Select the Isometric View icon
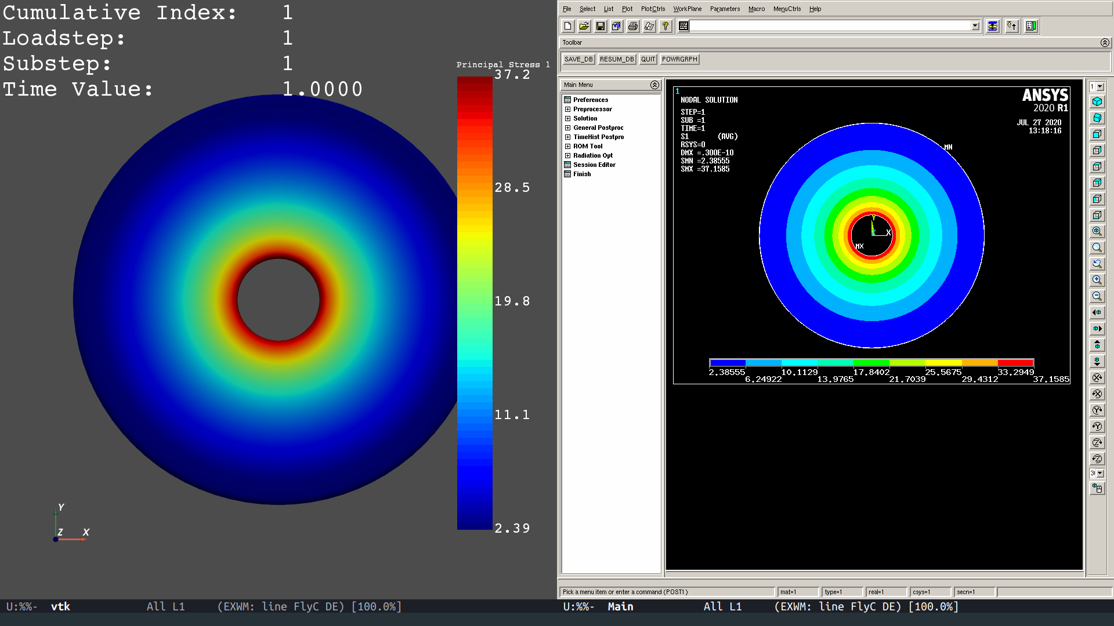This screenshot has height=626, width=1114. 1097,101
